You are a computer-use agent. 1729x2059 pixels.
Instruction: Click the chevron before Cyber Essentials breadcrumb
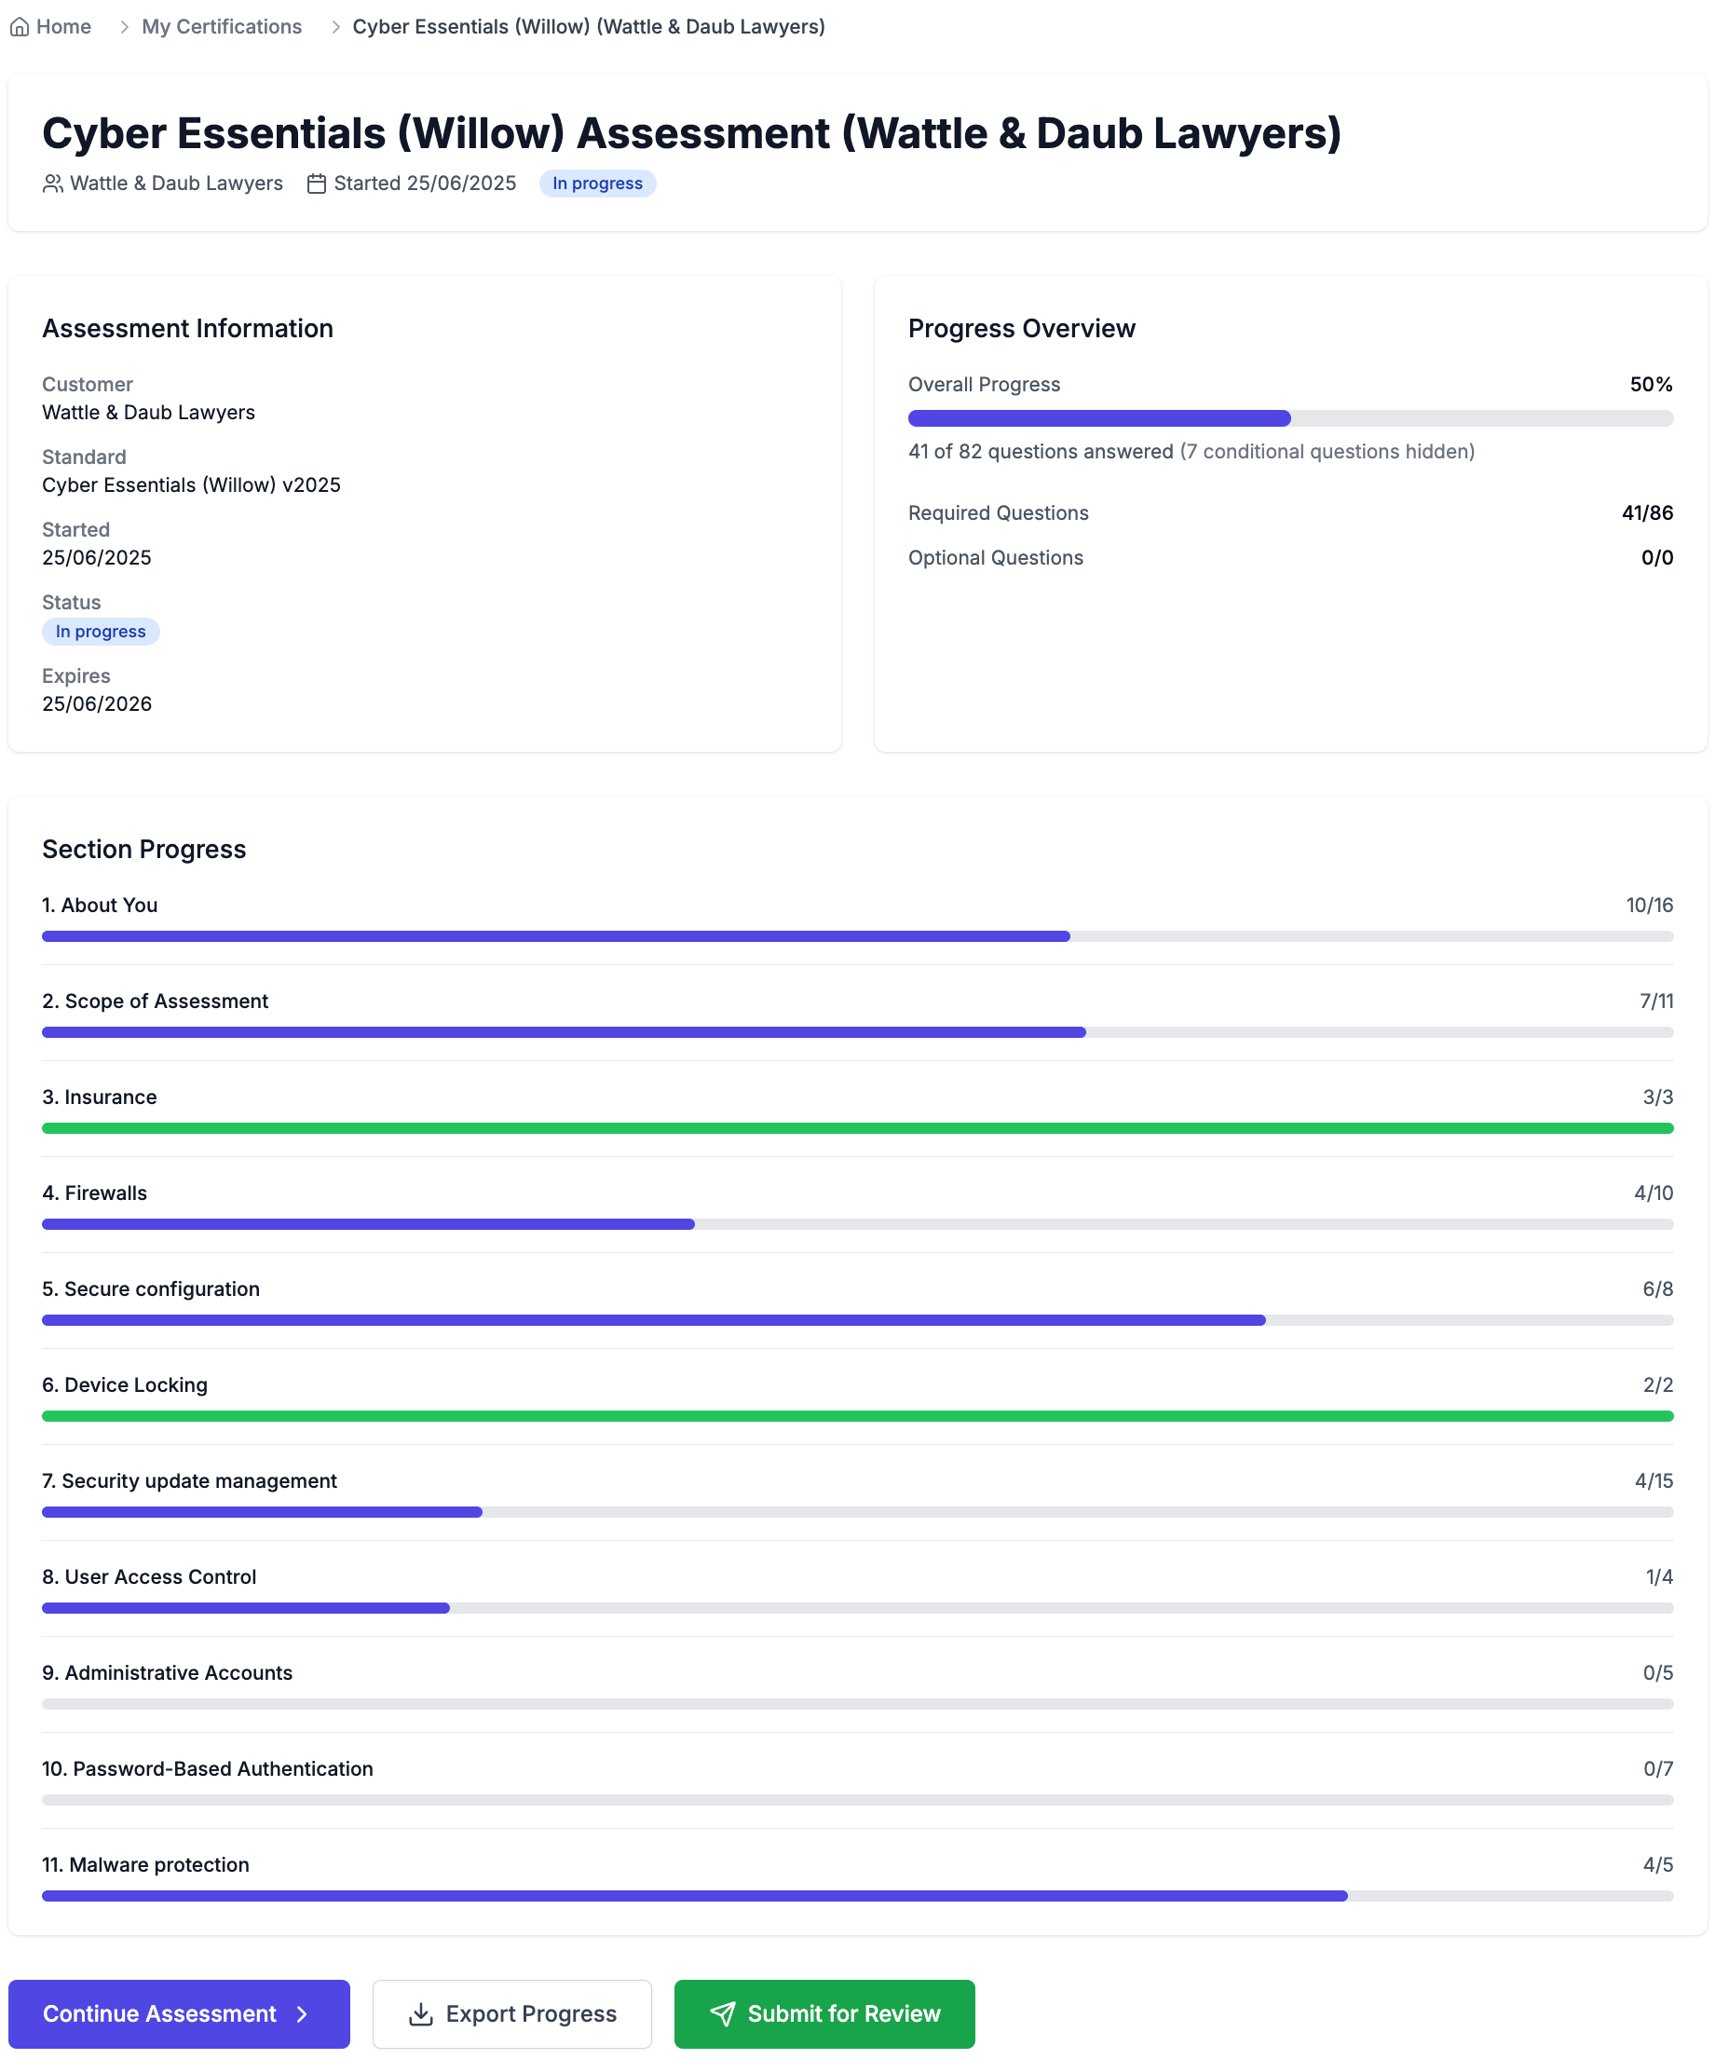pos(335,26)
